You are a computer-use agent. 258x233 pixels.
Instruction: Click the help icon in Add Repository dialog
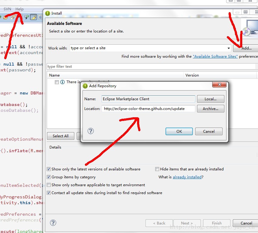[91, 131]
